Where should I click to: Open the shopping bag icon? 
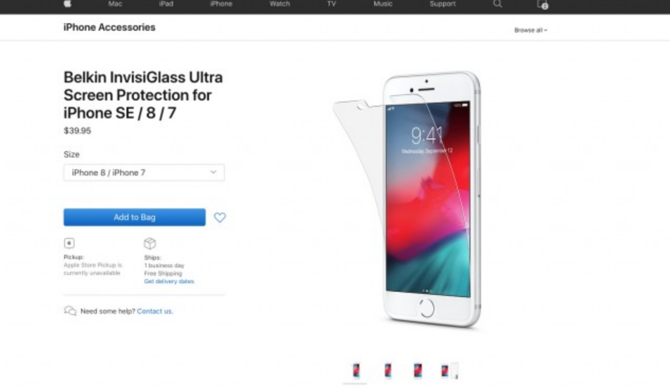(x=542, y=4)
